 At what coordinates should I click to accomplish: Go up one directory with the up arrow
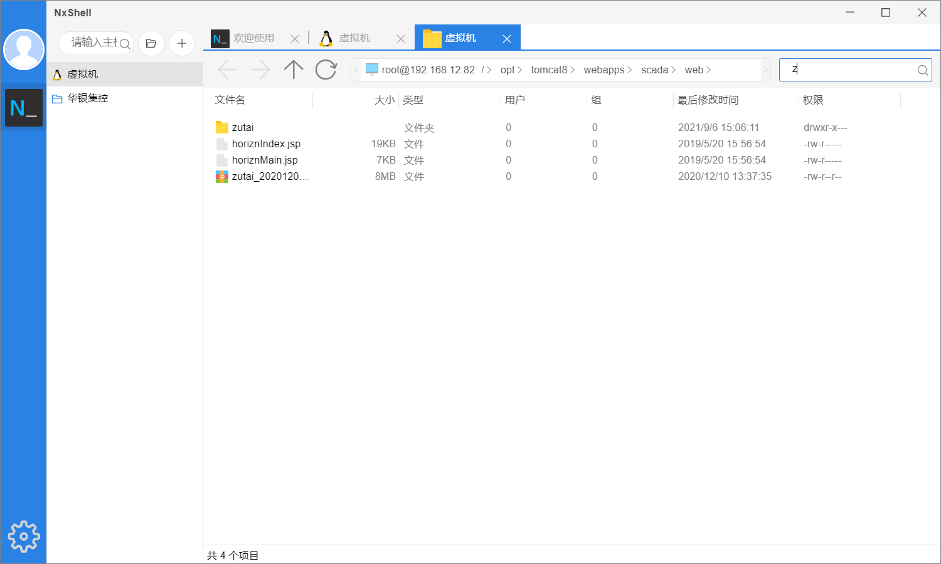[293, 70]
